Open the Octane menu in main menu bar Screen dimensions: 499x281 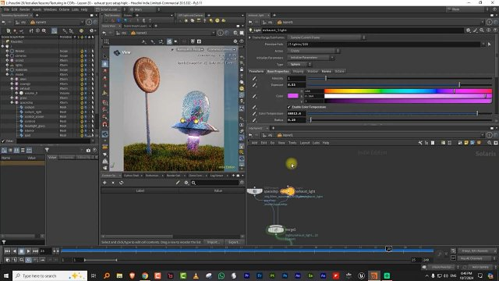(64, 9)
